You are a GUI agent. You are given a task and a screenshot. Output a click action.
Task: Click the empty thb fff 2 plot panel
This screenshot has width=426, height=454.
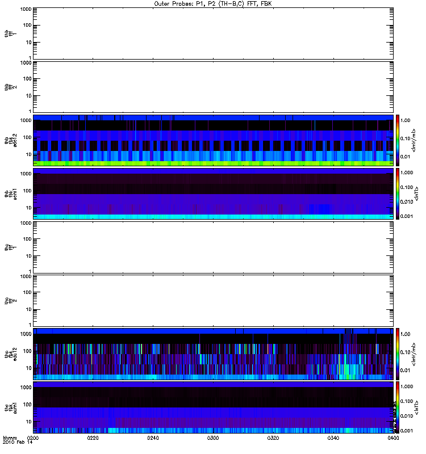[x=213, y=87]
